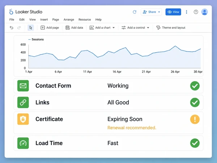Screen dimensions: 217x163
Task: Click the Fast status text
Action: [113, 143]
